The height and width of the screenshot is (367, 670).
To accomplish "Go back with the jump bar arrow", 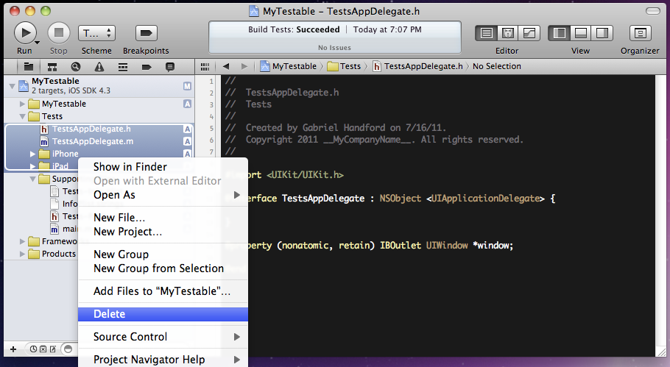I will pyautogui.click(x=226, y=66).
